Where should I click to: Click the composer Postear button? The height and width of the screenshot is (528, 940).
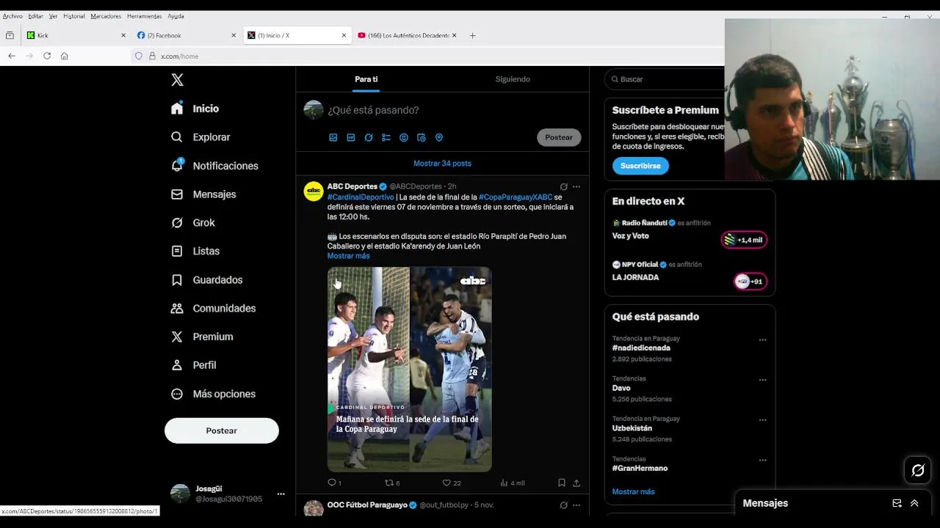pos(559,137)
